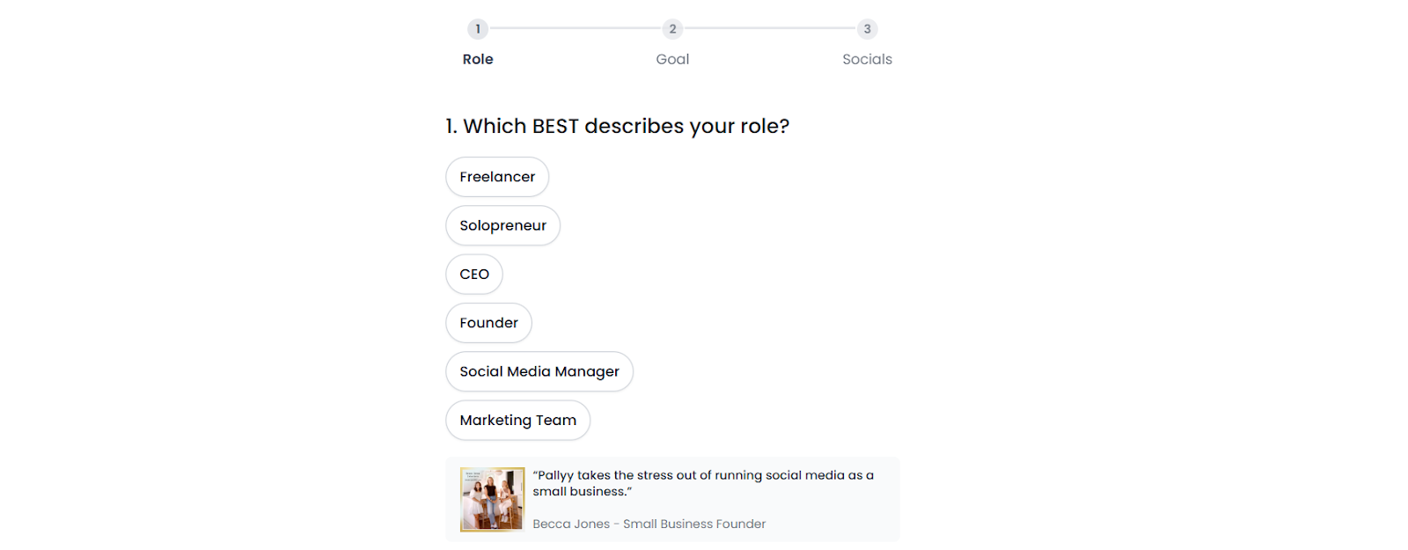This screenshot has height=550, width=1408.
Task: Pick the CEO role option
Action: pos(474,275)
